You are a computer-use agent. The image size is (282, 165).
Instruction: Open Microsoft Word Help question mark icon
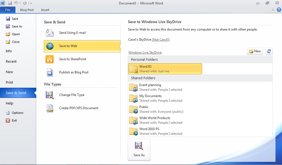click(279, 10)
